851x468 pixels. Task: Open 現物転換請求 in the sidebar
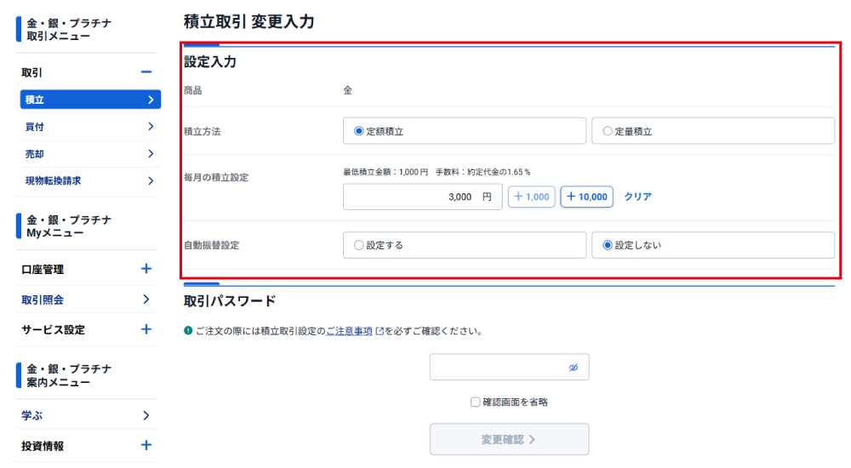click(89, 181)
